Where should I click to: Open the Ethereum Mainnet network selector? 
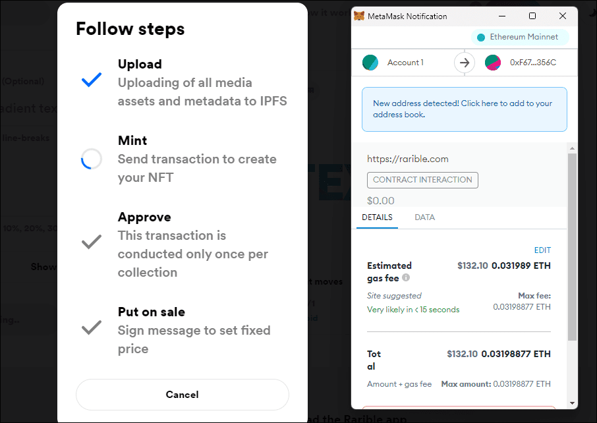(520, 37)
